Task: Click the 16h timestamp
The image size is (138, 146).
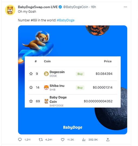Action: [x=93, y=7]
